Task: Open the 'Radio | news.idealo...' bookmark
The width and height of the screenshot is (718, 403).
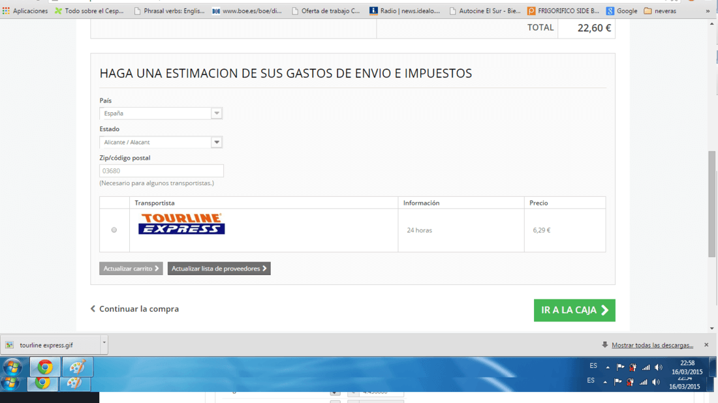Action: pos(405,10)
